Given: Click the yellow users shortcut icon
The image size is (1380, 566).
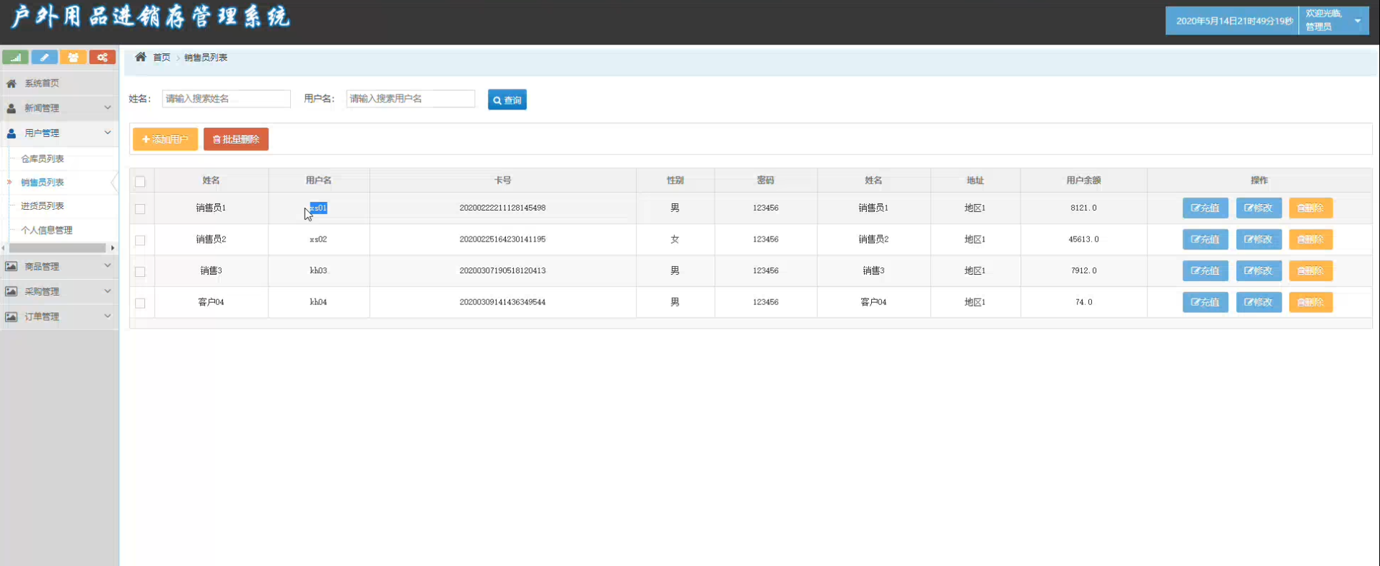Looking at the screenshot, I should pyautogui.click(x=73, y=58).
